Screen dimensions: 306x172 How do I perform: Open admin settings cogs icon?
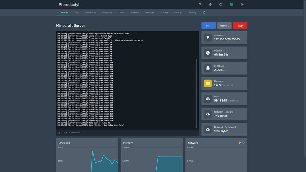[221, 4]
